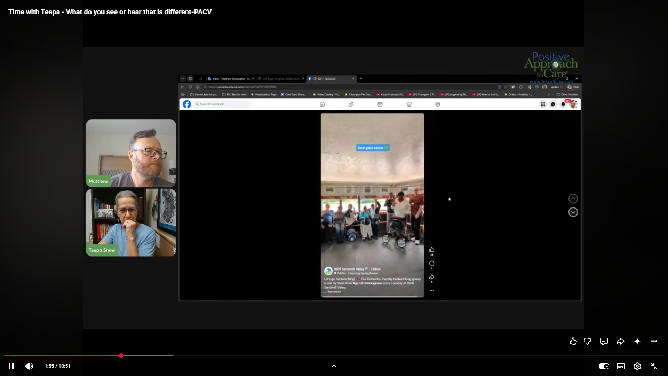Screen dimensions: 668x376
Task: Switch to the Inbox - Matthew Christopher tab
Action: [231, 79]
